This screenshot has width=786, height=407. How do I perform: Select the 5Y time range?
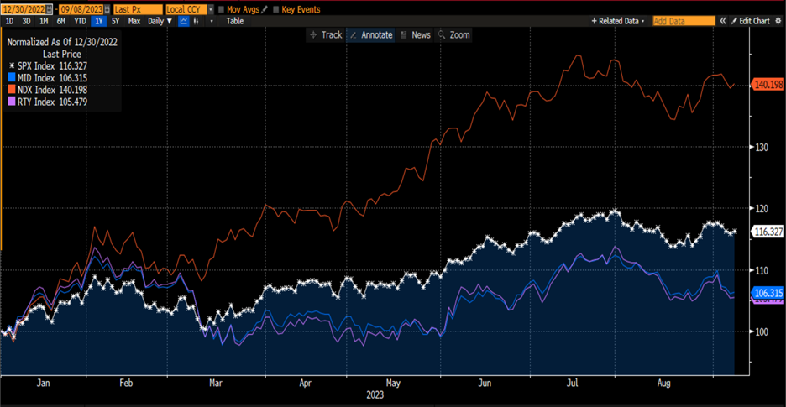[115, 21]
